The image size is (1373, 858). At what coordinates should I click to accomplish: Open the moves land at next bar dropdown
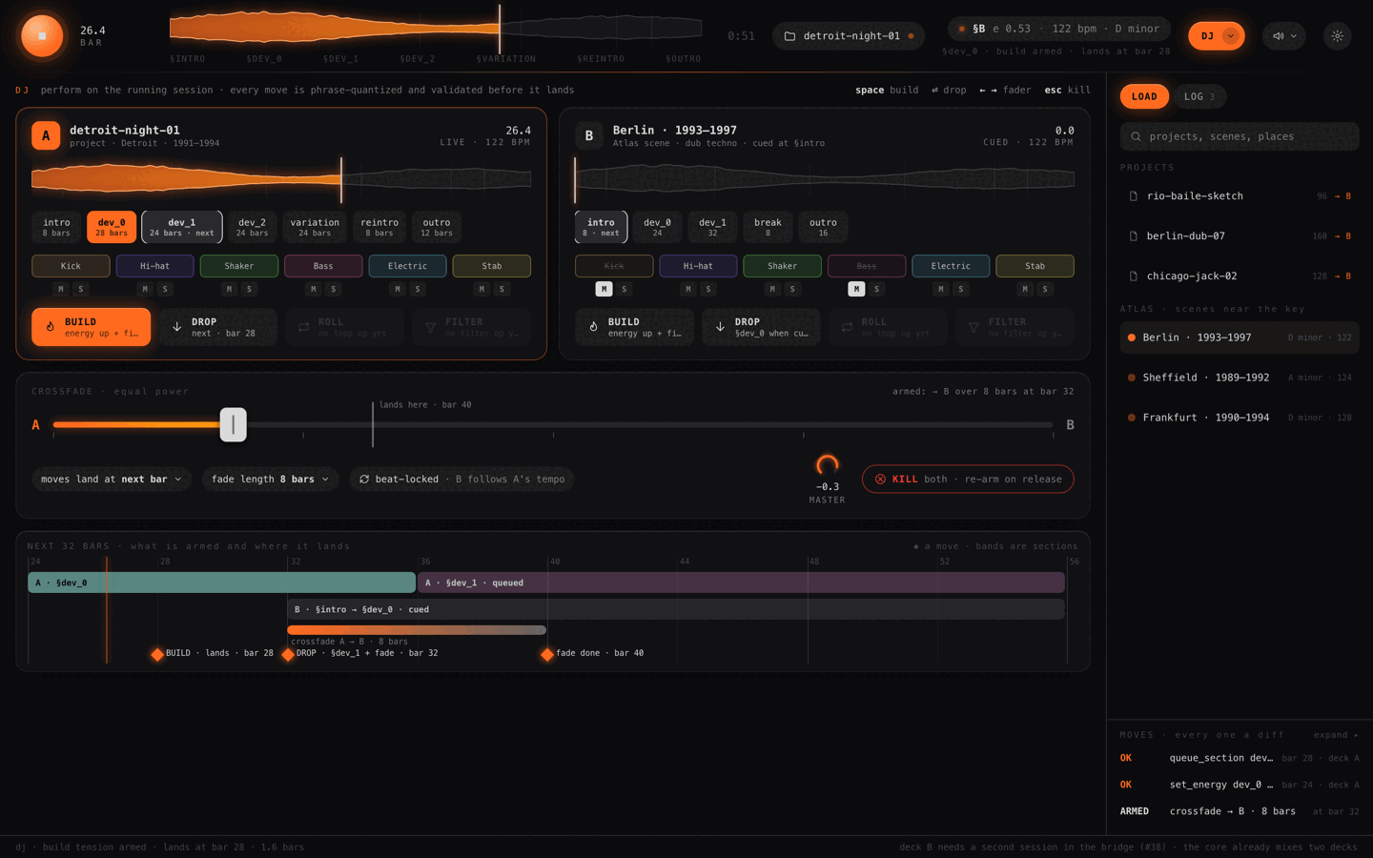tap(112, 480)
